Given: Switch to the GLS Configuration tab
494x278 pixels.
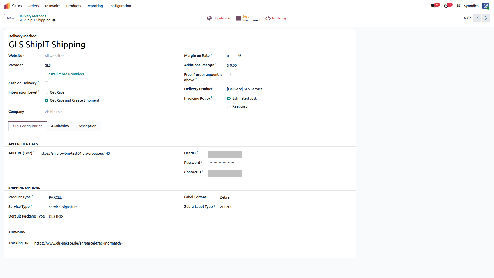Looking at the screenshot, I should 28,126.
